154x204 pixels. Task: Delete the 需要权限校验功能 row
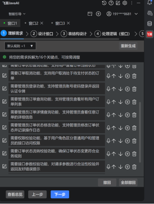click(134, 141)
